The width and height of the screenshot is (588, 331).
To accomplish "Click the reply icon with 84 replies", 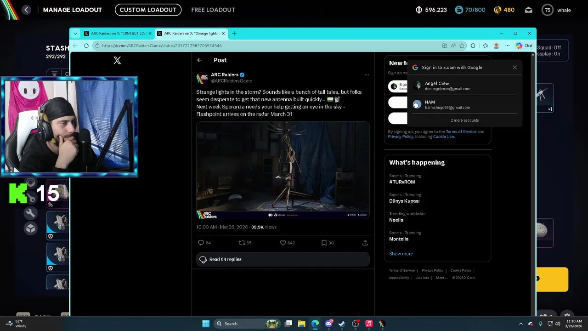I will [x=201, y=243].
